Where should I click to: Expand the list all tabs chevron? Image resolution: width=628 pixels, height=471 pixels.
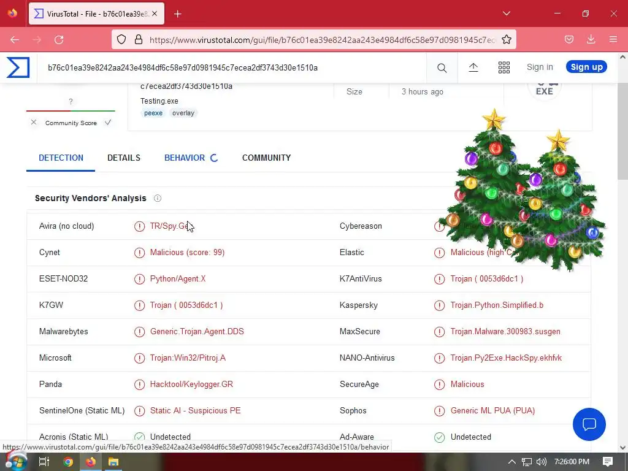tap(506, 13)
